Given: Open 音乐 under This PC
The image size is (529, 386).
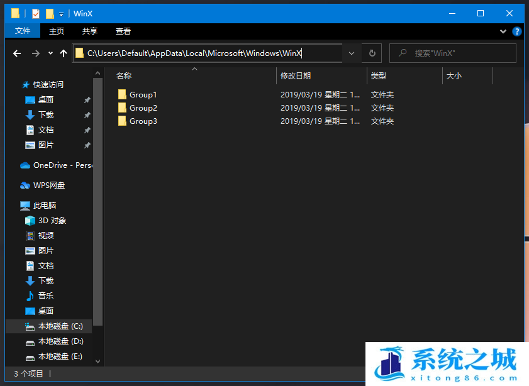Looking at the screenshot, I should coord(45,296).
